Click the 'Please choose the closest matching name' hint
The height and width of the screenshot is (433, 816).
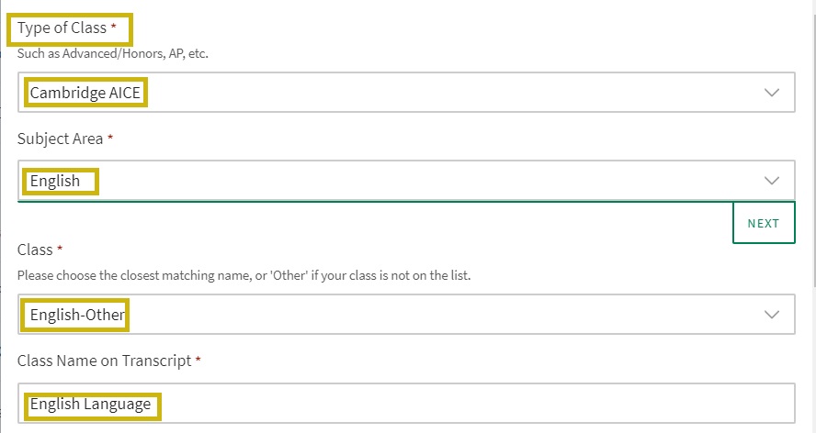[244, 275]
